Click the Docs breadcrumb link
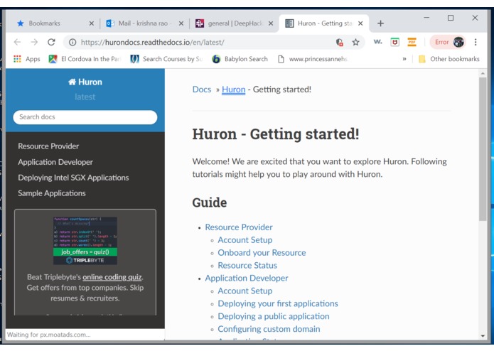This screenshot has width=494, height=351. 202,90
